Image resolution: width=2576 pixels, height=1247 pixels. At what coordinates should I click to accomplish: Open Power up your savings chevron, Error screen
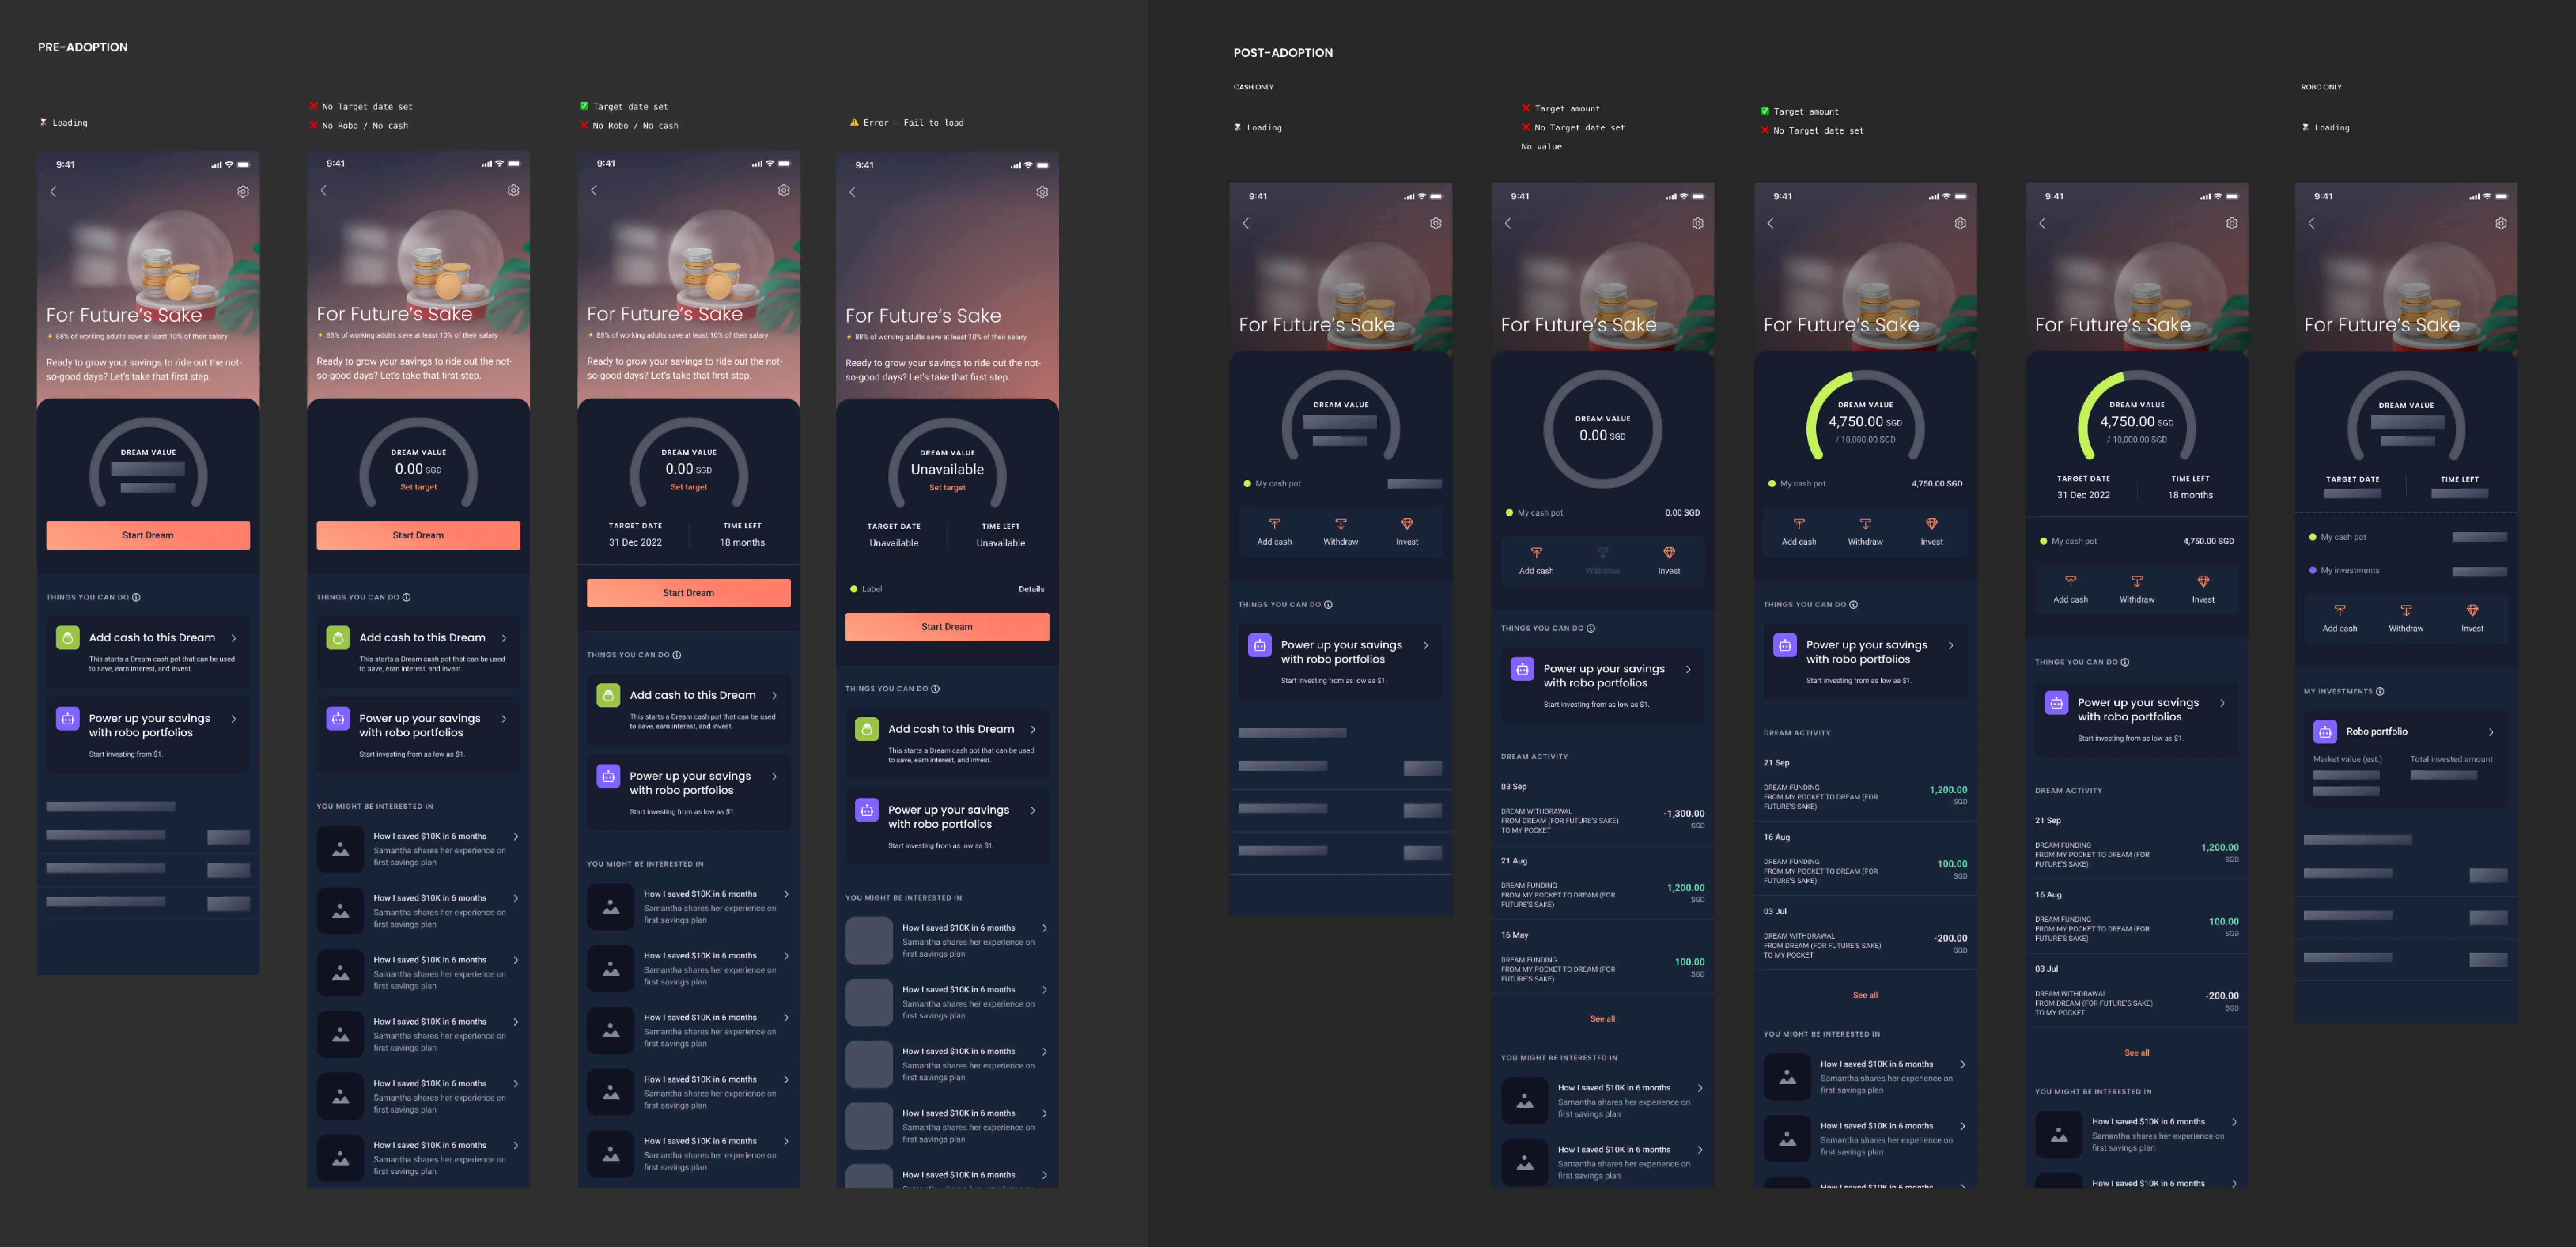(x=1033, y=811)
